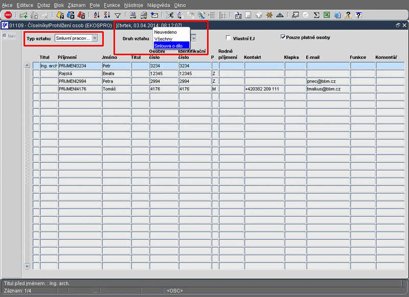Click the magnifier search icon

(x=201, y=15)
